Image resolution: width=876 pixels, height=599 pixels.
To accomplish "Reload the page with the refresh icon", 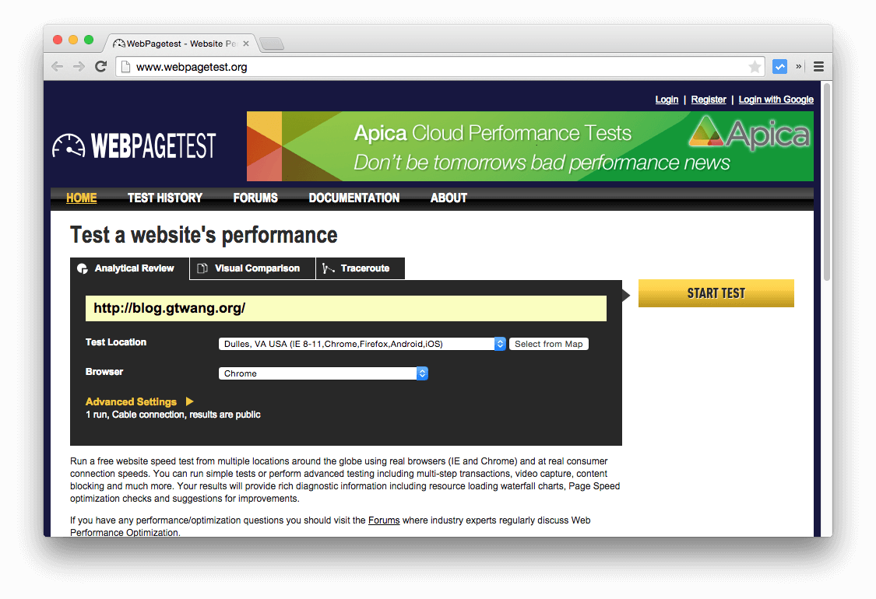I will (100, 66).
